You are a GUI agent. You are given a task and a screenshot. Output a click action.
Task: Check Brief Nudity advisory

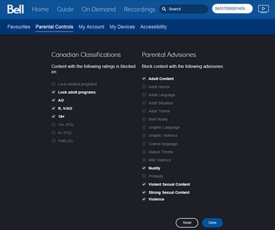click(x=144, y=119)
